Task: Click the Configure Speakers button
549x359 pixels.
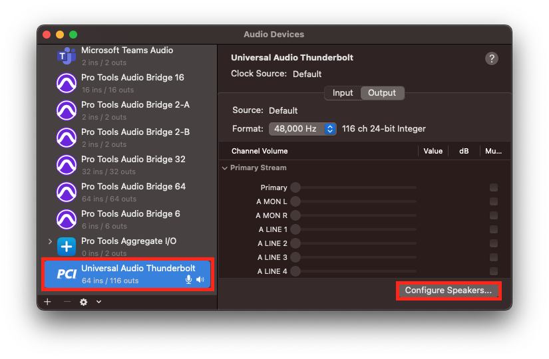Action: pos(449,291)
